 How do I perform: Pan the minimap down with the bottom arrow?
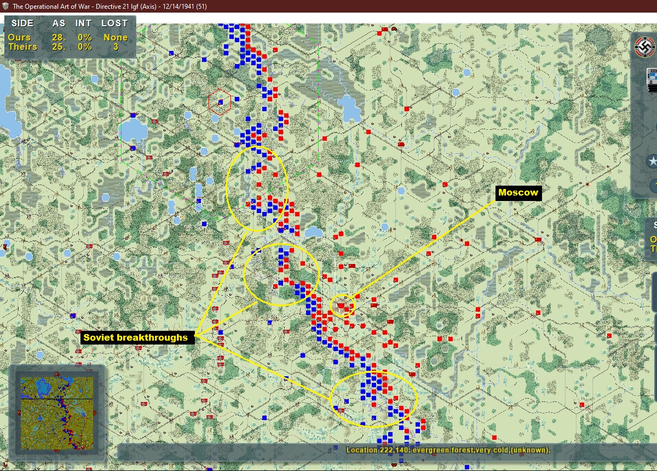(57, 451)
